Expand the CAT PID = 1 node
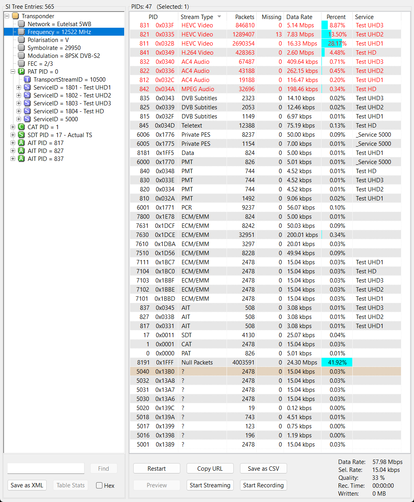The height and width of the screenshot is (502, 414). pos(13,127)
